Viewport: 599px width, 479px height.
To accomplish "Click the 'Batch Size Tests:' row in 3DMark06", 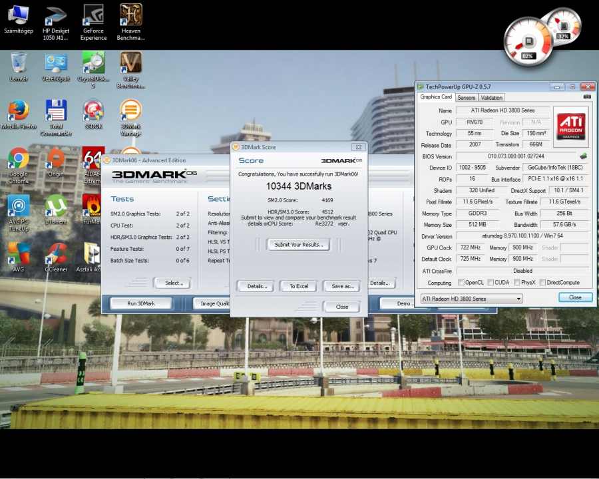I will pyautogui.click(x=150, y=261).
